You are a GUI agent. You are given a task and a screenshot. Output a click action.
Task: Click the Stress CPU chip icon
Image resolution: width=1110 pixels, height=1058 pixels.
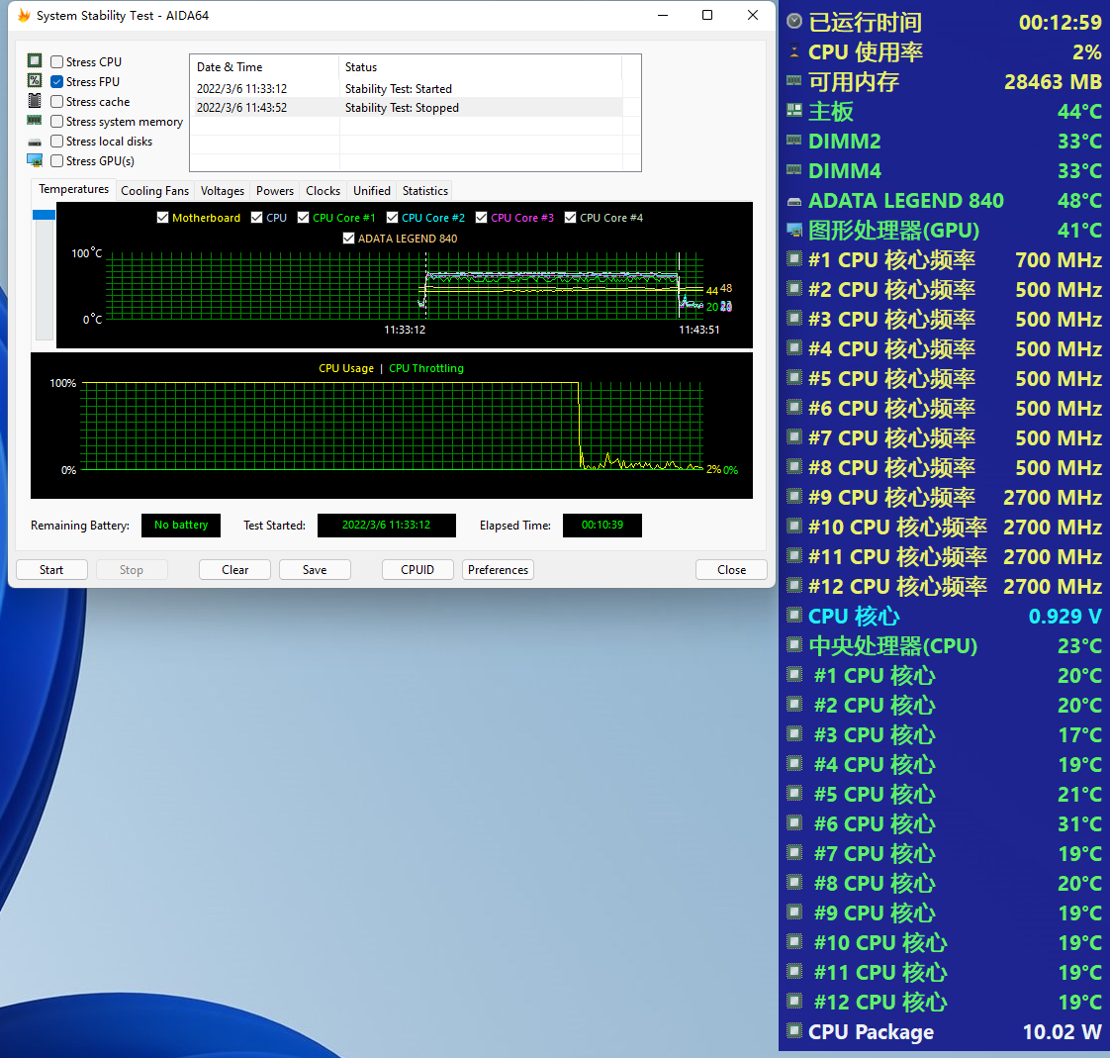35,61
